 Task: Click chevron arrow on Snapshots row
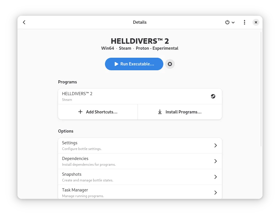tap(216, 177)
